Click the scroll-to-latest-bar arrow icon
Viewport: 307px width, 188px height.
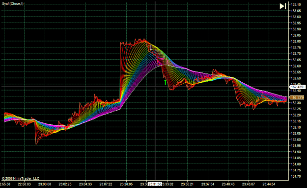click(x=283, y=6)
